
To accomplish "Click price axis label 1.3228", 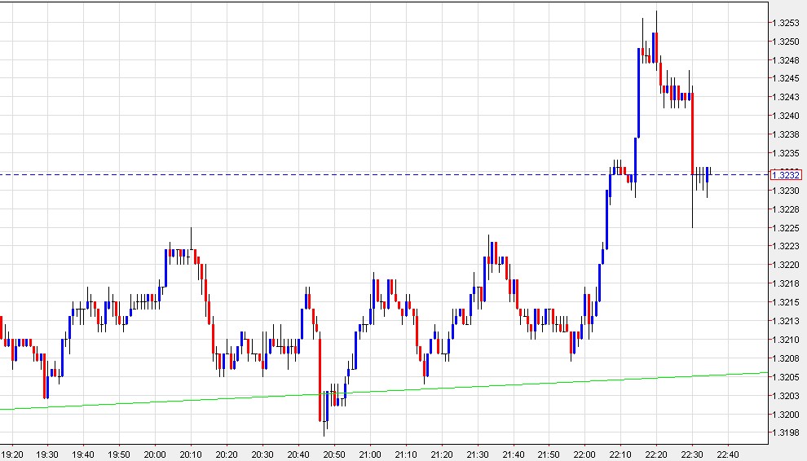I will click(786, 209).
